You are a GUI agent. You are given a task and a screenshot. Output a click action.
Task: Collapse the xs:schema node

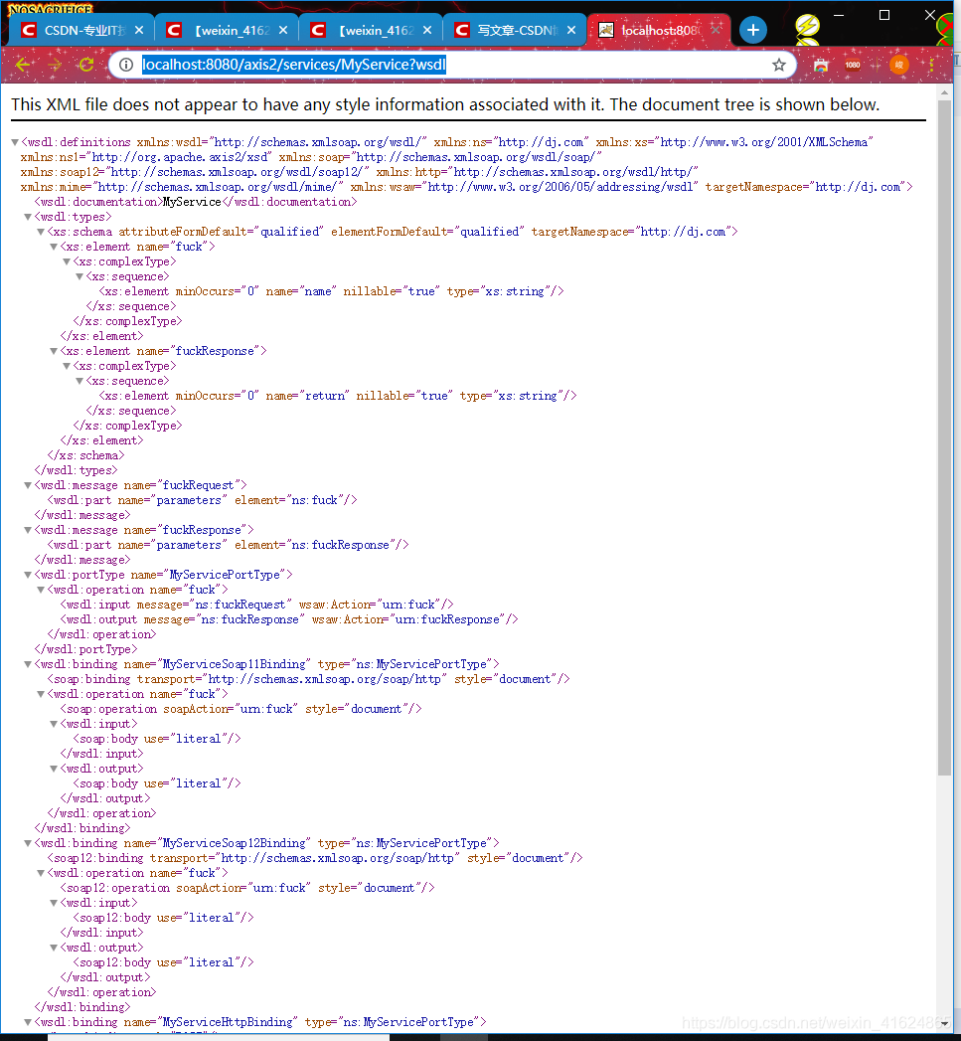pyautogui.click(x=41, y=232)
